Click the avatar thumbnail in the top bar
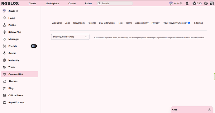Screen dimensions: 215x113 click(x=171, y=3)
